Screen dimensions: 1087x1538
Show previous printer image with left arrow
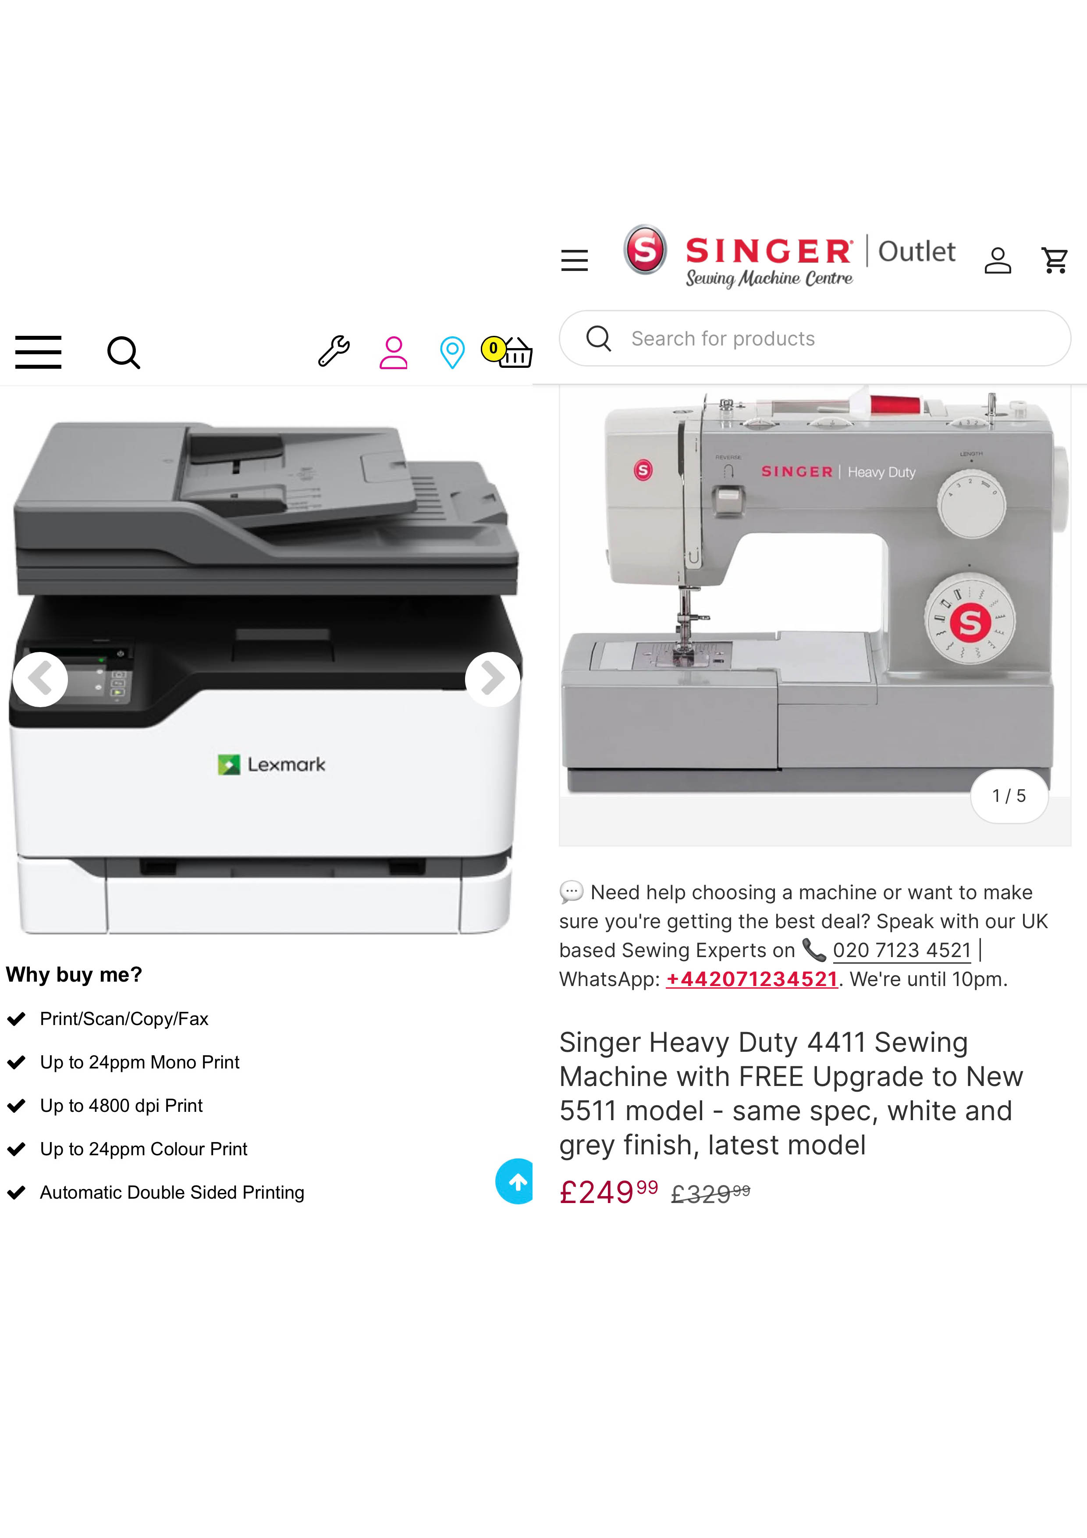click(x=40, y=679)
